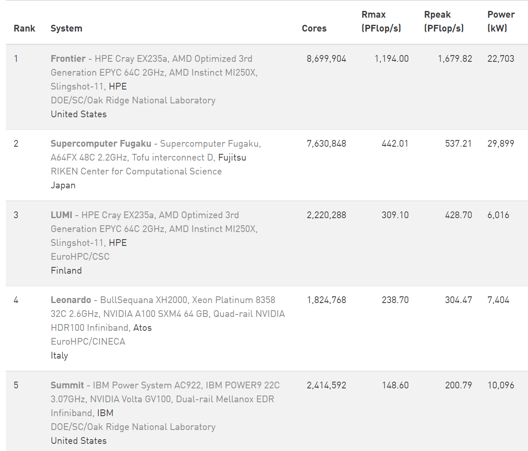Image resolution: width=528 pixels, height=451 pixels.
Task: Open the Supercomputer Fugaku system link
Action: coord(101,144)
